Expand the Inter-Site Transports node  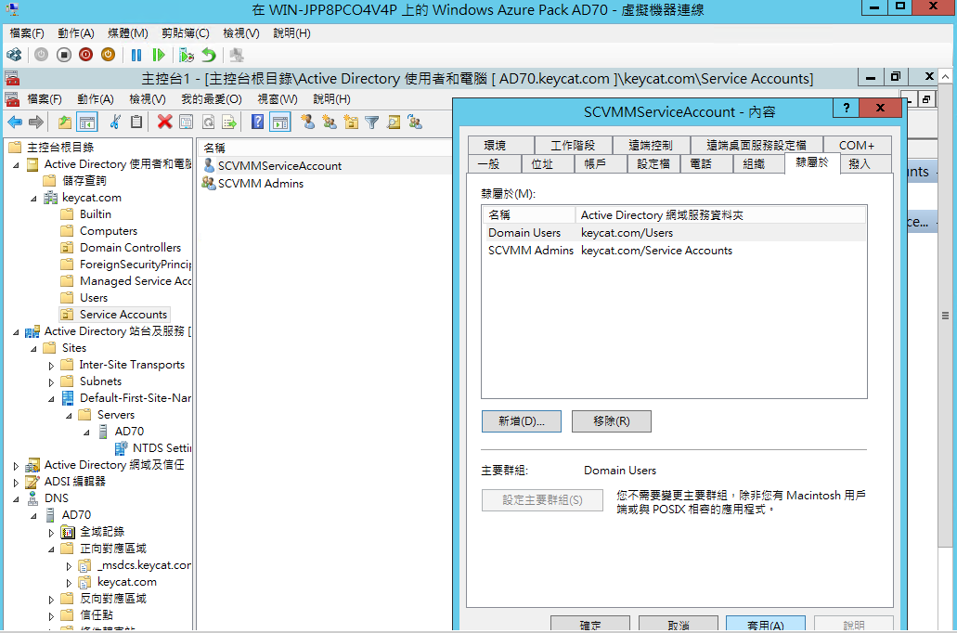pos(51,366)
